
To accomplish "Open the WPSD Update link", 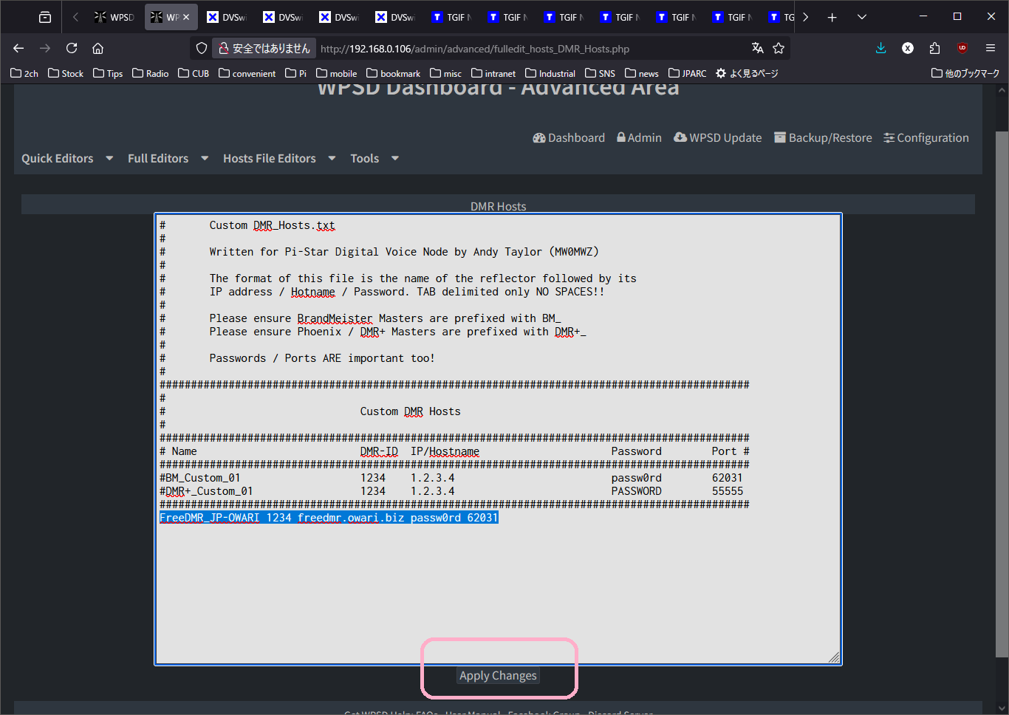I will pos(718,137).
